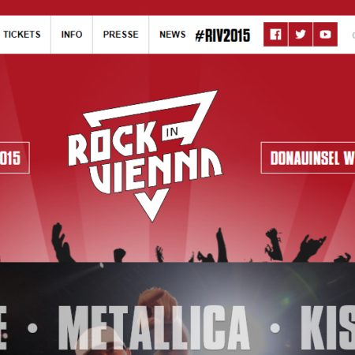Click the dot separator left of METALLICA
Image resolution: width=355 pixels, height=355 pixels.
pos(32,328)
